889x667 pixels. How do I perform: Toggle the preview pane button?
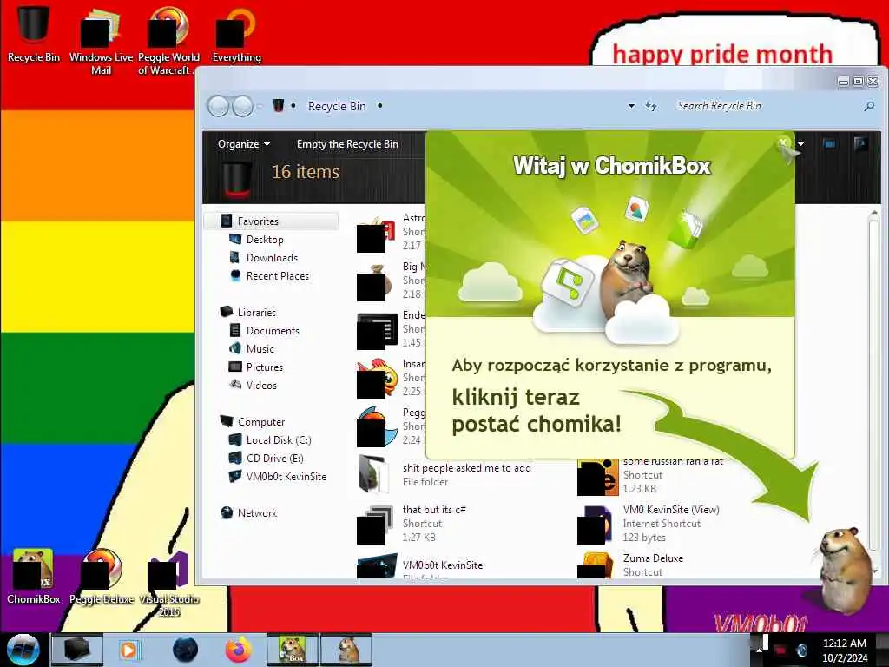coord(829,144)
